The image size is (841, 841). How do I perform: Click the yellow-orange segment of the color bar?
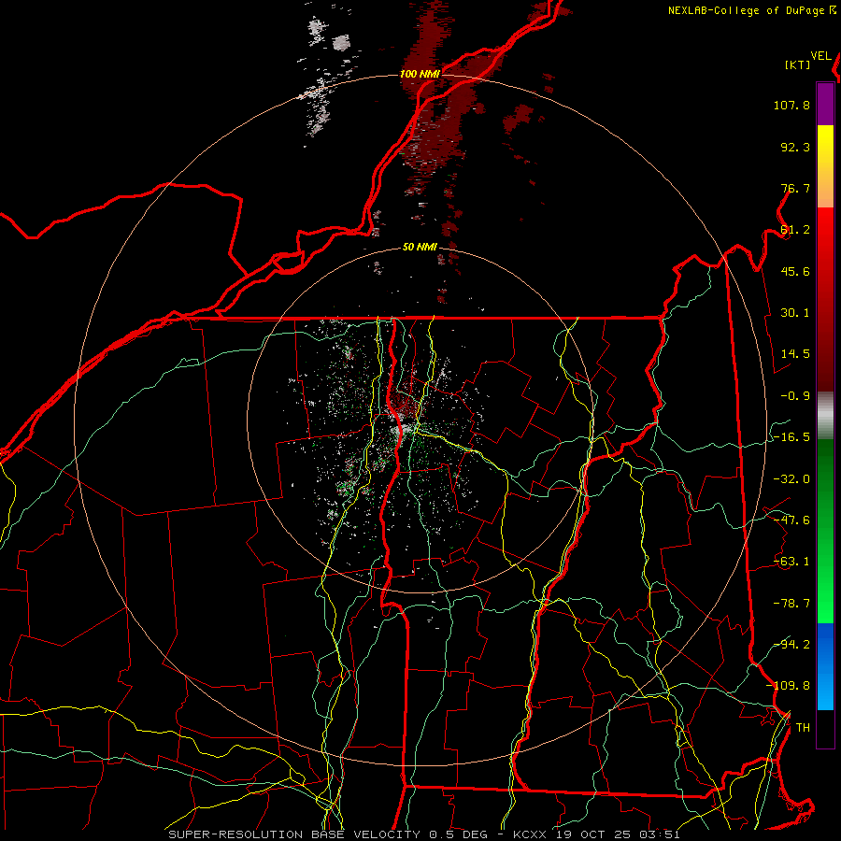pos(825,166)
